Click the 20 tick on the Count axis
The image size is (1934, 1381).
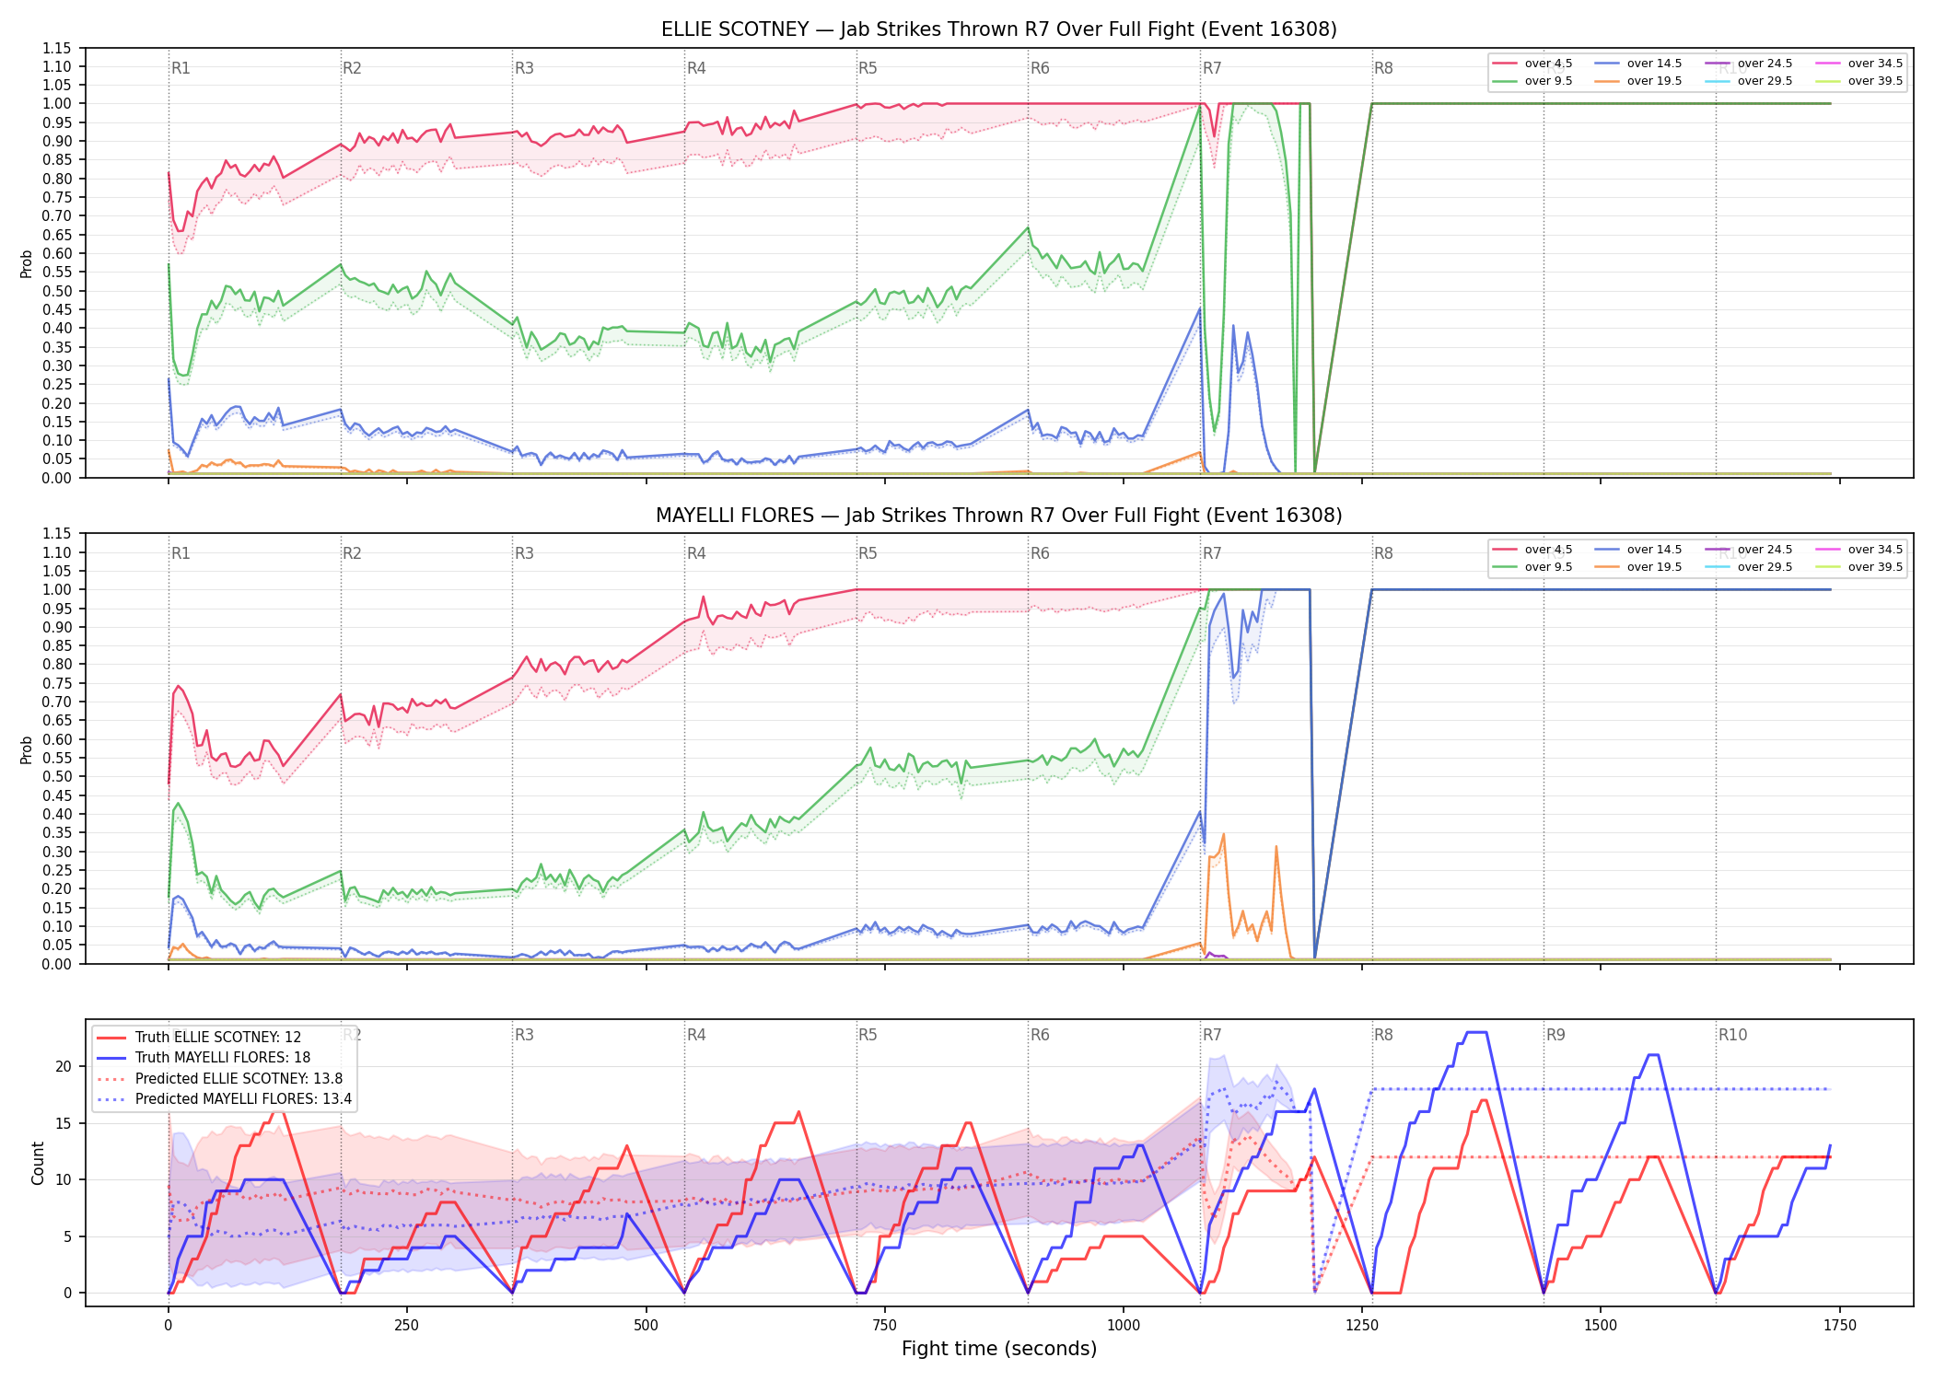tap(64, 1066)
